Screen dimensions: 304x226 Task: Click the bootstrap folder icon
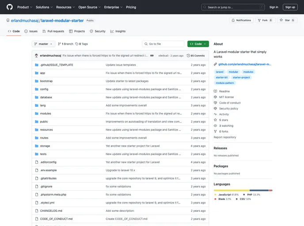pos(36,81)
